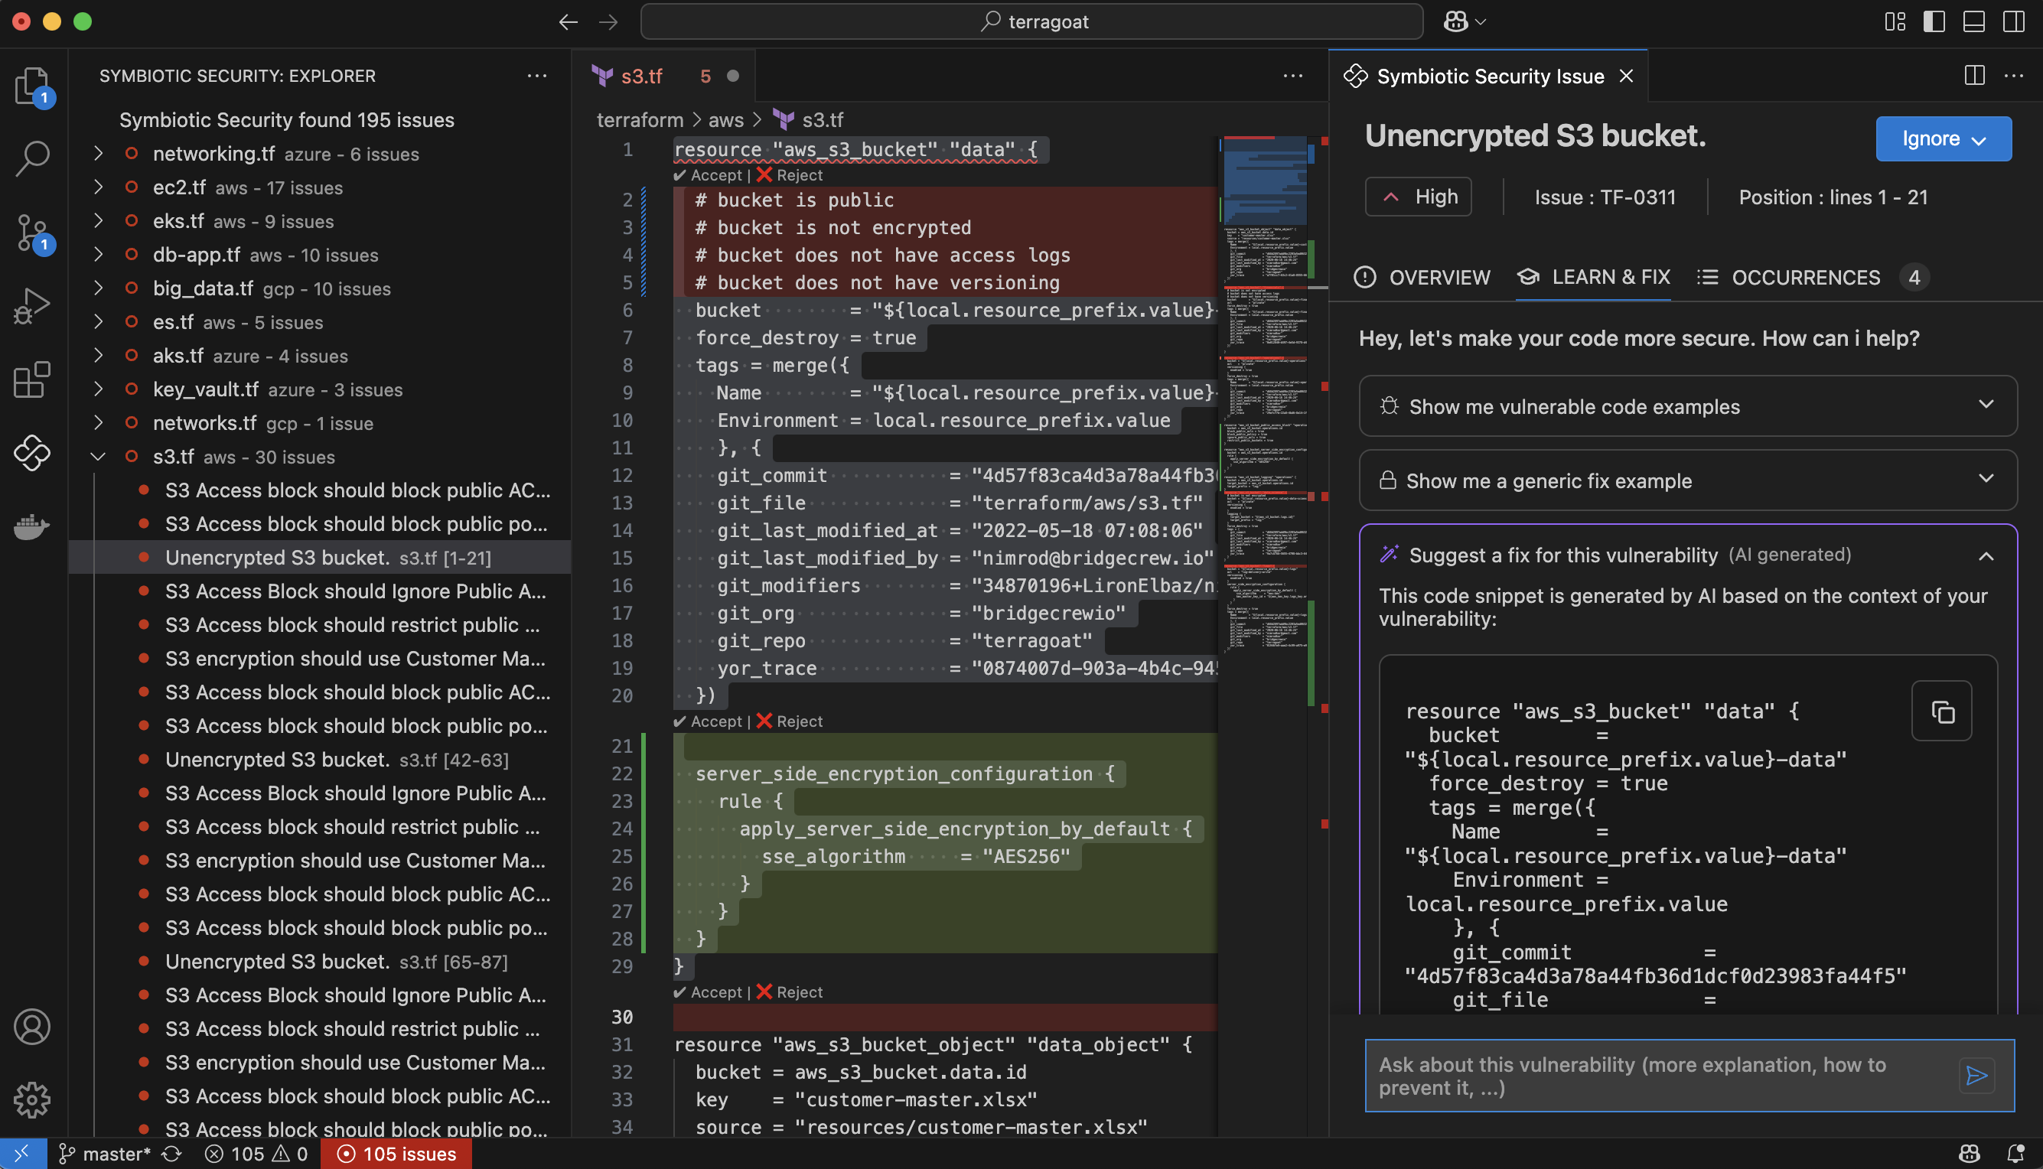Click terraform in the breadcrumb
Viewport: 2043px width, 1169px height.
coord(640,119)
